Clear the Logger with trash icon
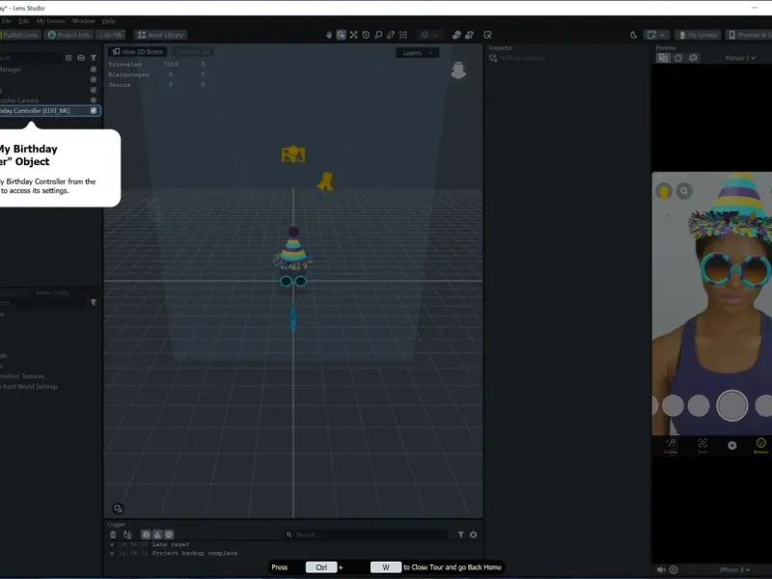 113,535
